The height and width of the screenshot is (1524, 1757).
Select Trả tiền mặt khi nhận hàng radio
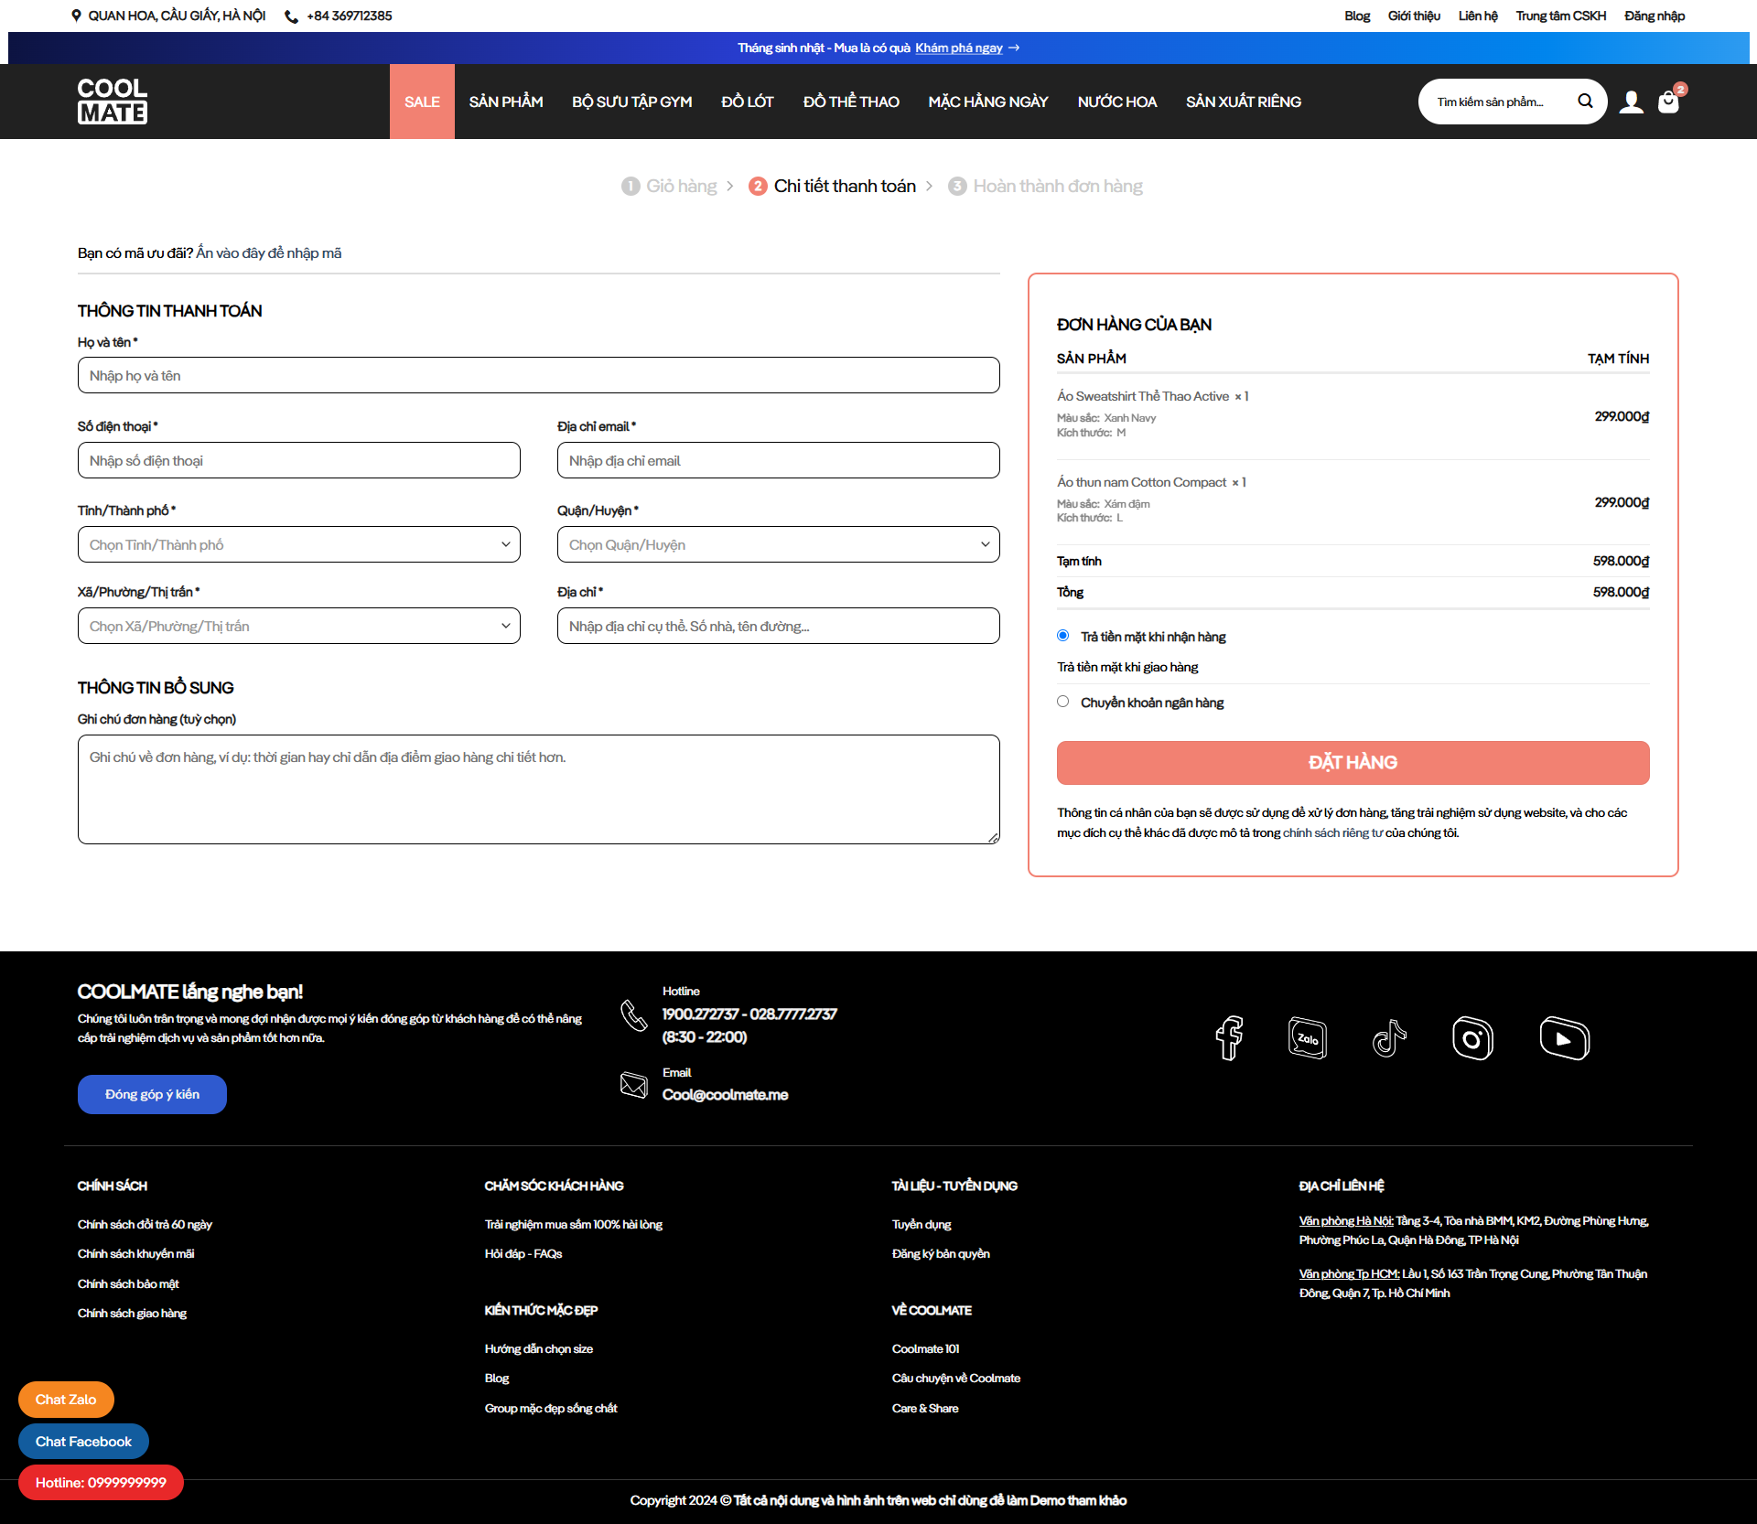(1062, 636)
